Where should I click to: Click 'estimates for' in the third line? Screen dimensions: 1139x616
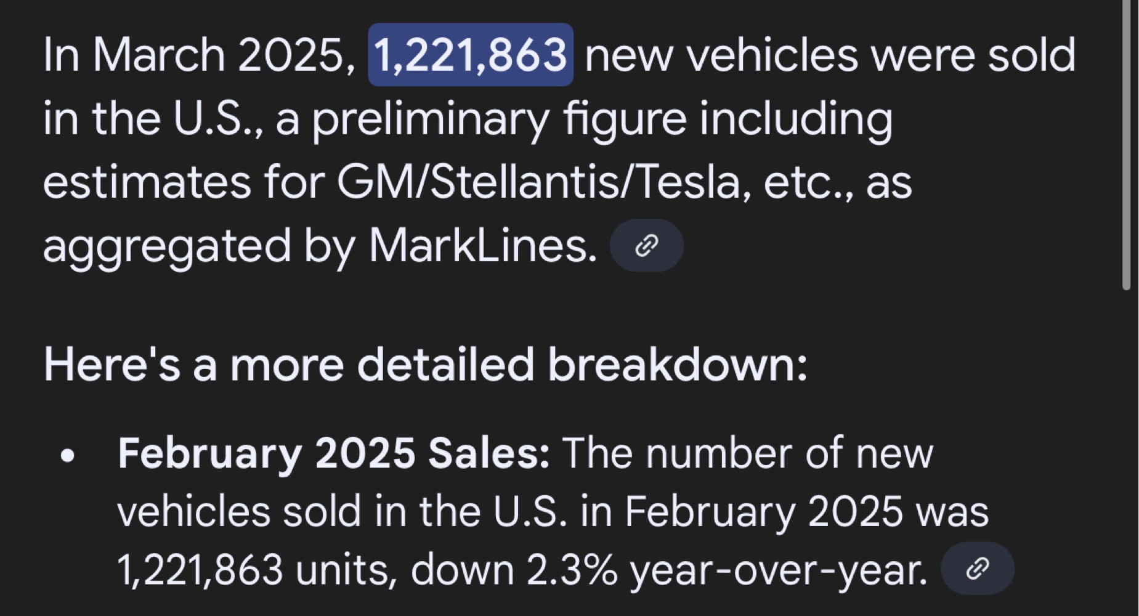coord(184,182)
